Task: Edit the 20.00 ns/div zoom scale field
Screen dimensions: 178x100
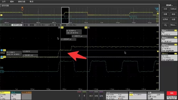Action: (x=17, y=25)
